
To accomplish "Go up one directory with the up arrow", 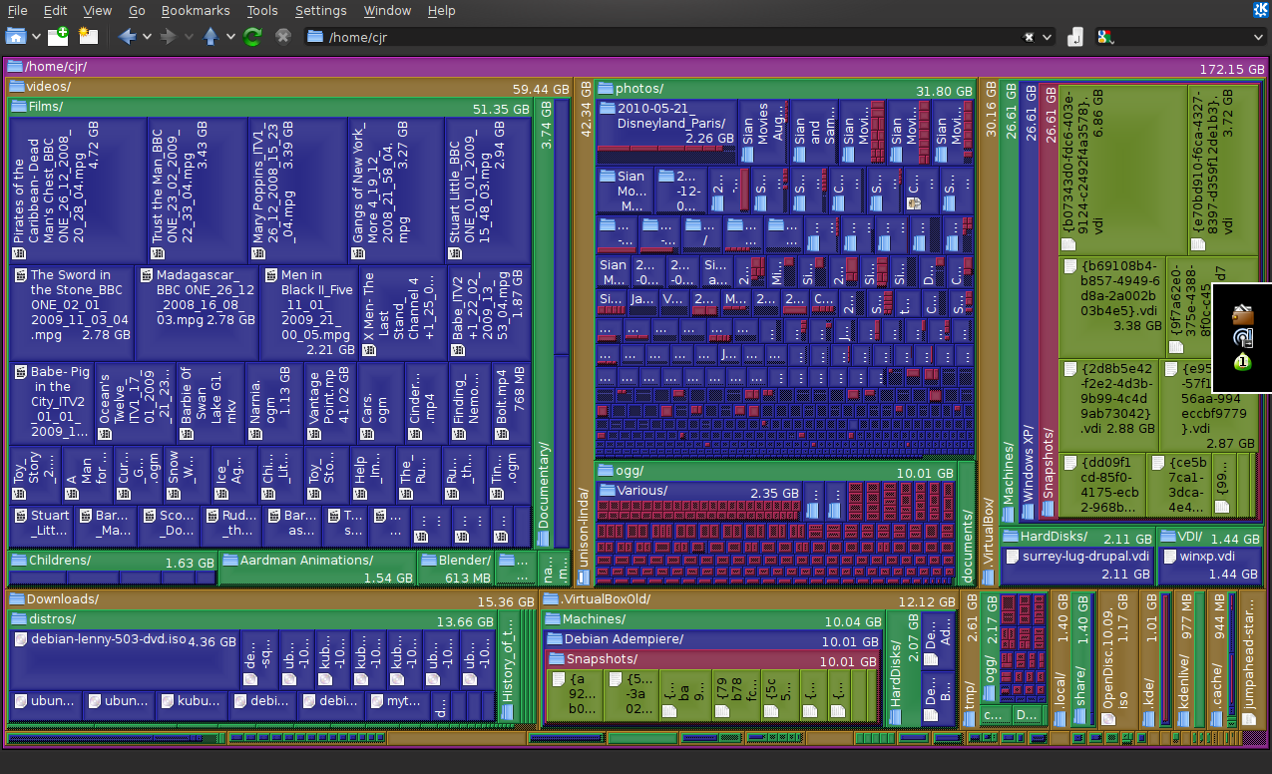I will pos(211,37).
